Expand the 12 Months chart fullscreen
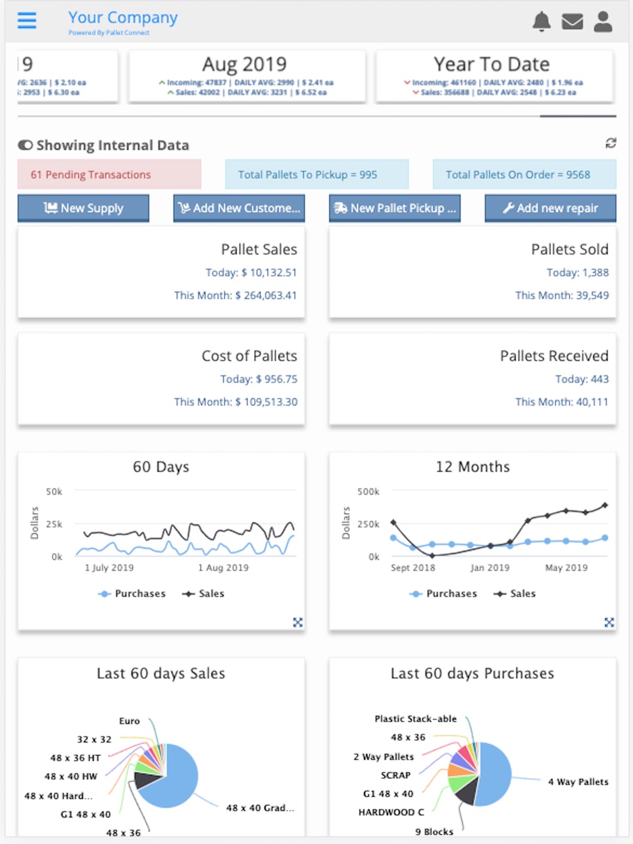The image size is (633, 844). [x=609, y=622]
